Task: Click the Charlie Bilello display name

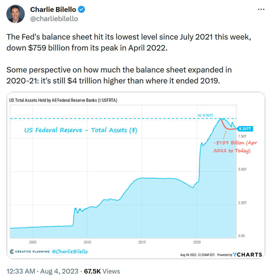Action: (x=53, y=9)
